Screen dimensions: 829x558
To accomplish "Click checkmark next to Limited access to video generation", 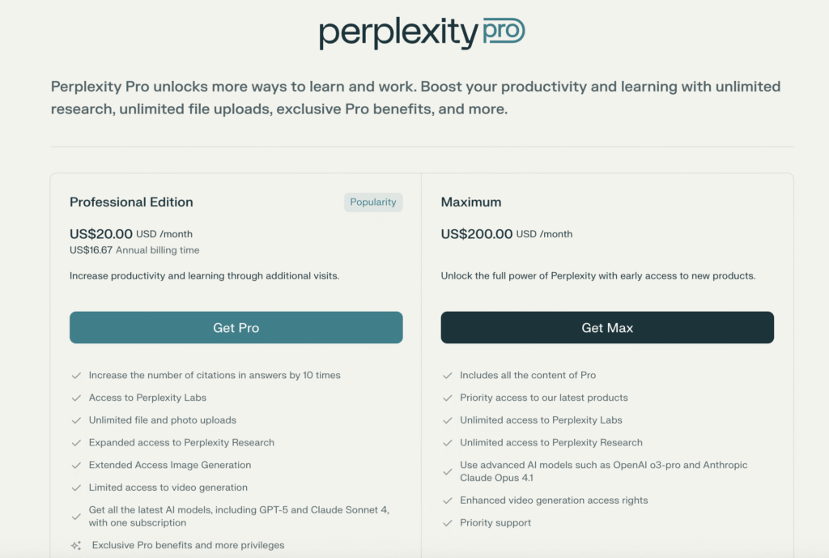I will click(x=76, y=488).
